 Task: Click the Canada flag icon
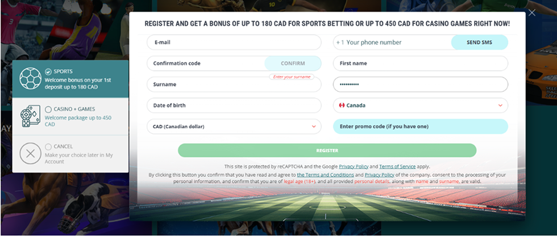click(342, 105)
